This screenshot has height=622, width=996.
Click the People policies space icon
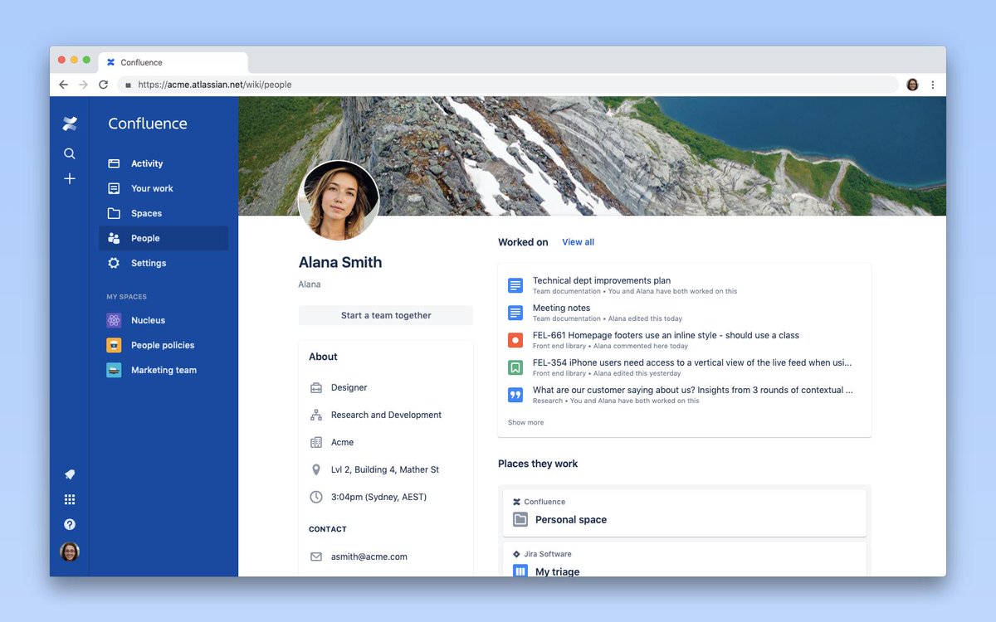114,345
